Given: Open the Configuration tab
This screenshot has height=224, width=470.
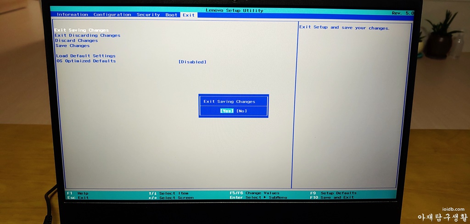Looking at the screenshot, I should click(x=112, y=14).
